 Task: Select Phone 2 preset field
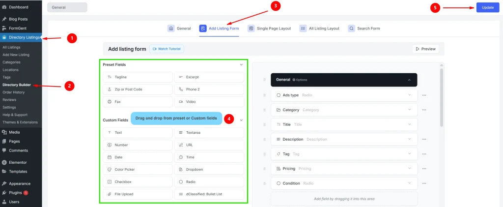point(209,89)
